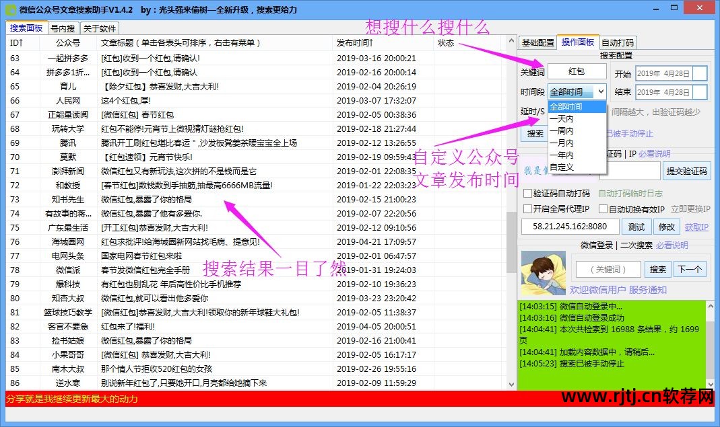Click the article list scroll-up arrow
The width and height of the screenshot is (720, 427).
[x=511, y=41]
